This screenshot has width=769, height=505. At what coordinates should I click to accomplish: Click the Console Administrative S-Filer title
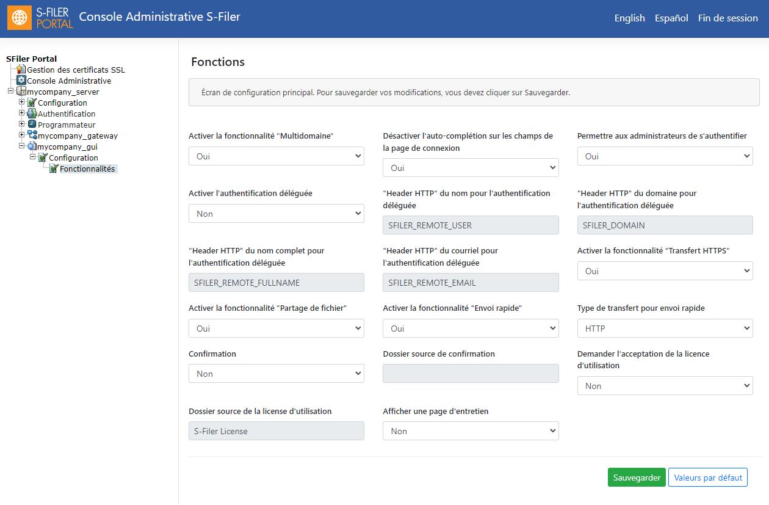[x=160, y=17]
